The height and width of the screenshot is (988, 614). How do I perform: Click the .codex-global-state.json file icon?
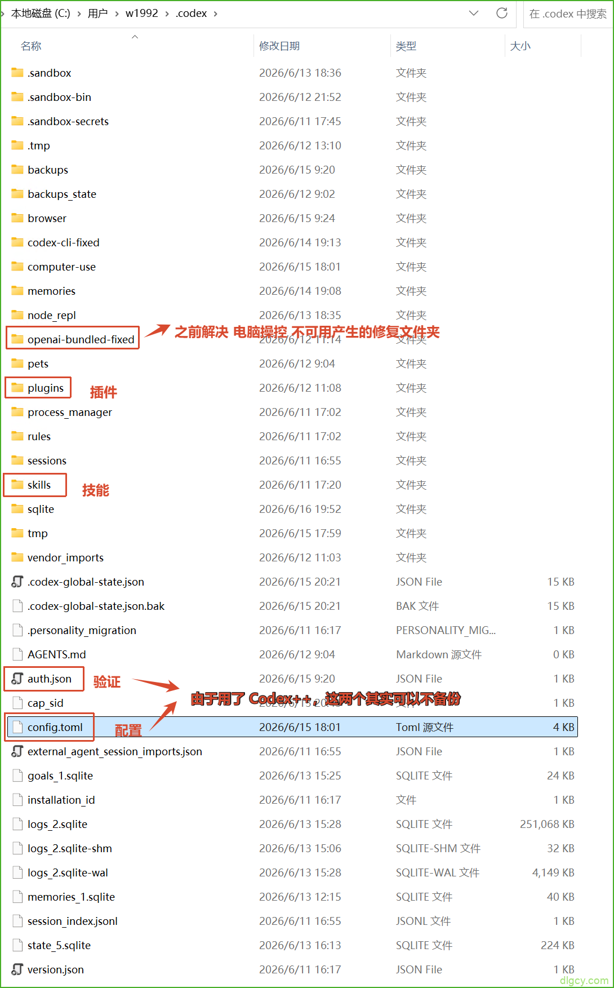17,582
